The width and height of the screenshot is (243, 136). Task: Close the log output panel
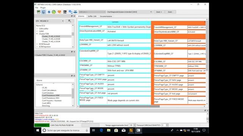[x=208, y=111]
